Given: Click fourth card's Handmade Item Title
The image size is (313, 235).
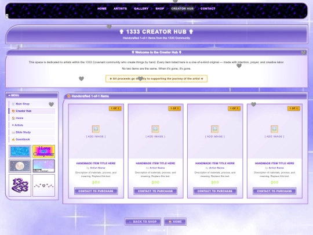Looking at the screenshot, I should pos(274,163).
